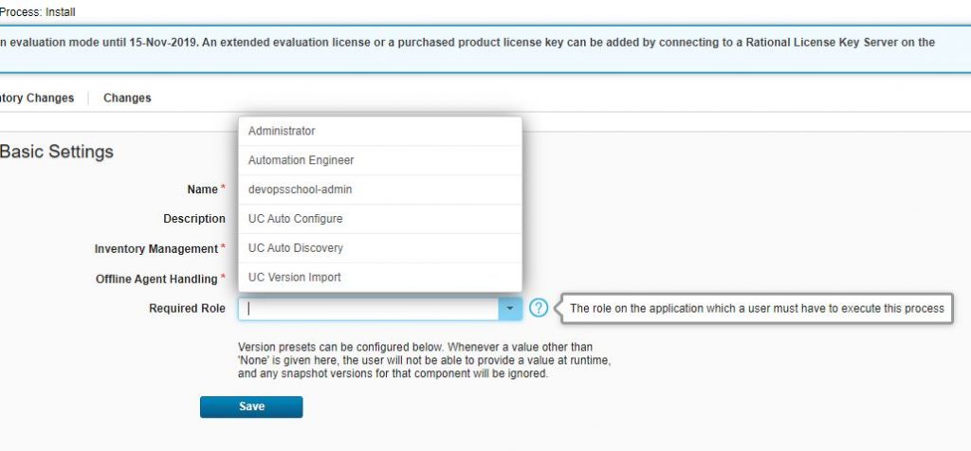Click the Name field label
This screenshot has width=971, height=451.
pyautogui.click(x=202, y=189)
